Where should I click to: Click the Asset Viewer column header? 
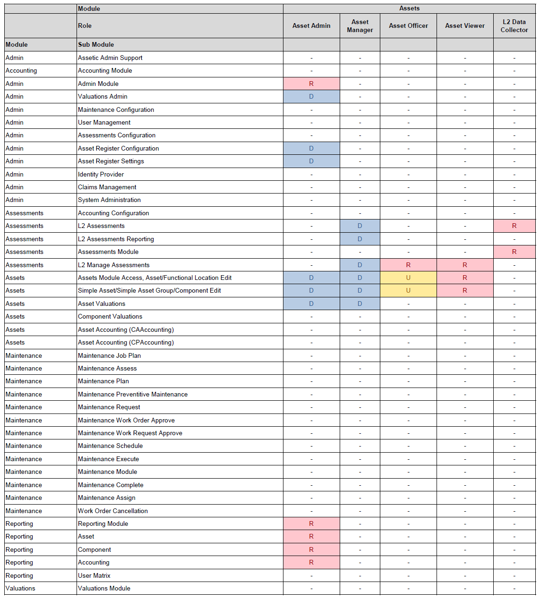tap(465, 25)
